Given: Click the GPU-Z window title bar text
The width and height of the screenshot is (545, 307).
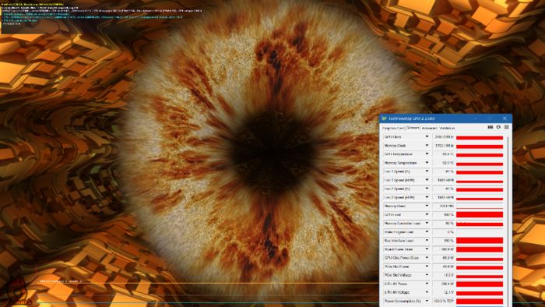Looking at the screenshot, I should tap(412, 118).
